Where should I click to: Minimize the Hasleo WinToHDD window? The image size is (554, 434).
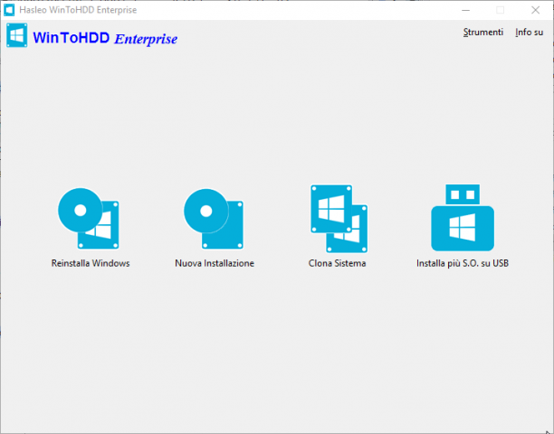point(465,10)
